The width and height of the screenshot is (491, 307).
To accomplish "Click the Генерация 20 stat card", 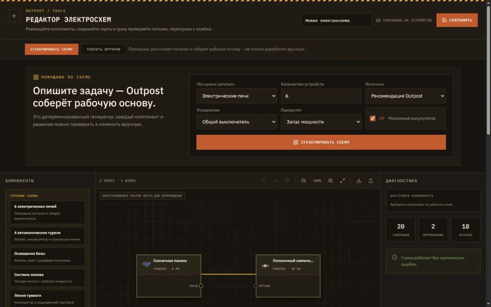I will [401, 229].
